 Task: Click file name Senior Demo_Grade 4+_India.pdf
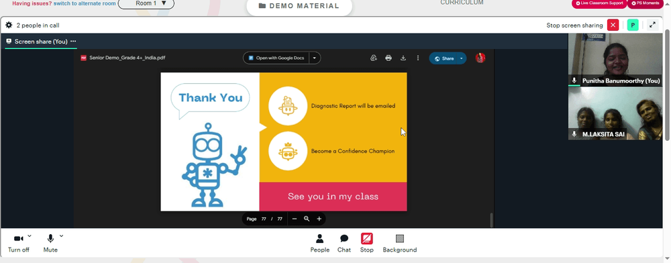point(127,58)
